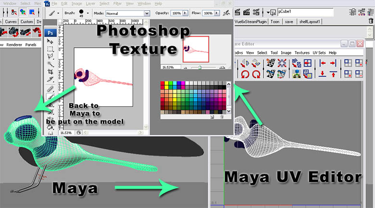Select the Polygonal Lasso tool in Photoshop

(50, 56)
